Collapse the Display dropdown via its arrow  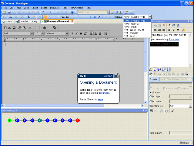pos(150,17)
